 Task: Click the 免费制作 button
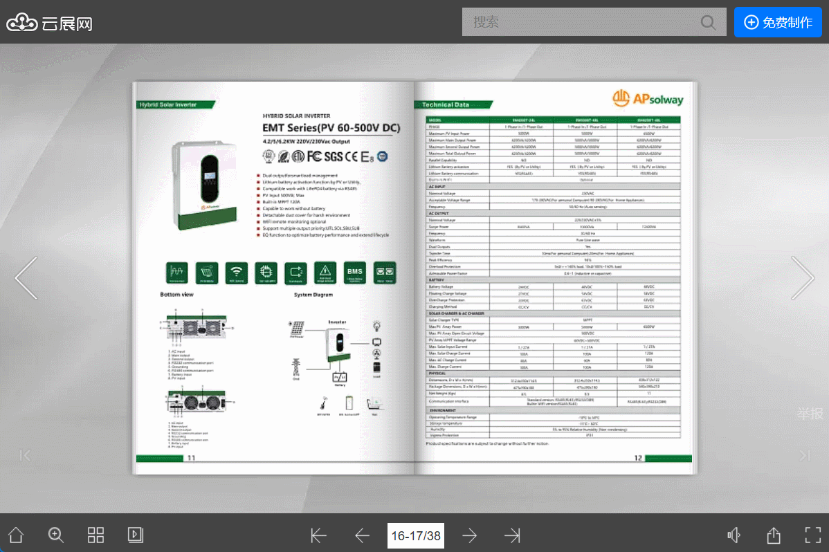coord(778,22)
